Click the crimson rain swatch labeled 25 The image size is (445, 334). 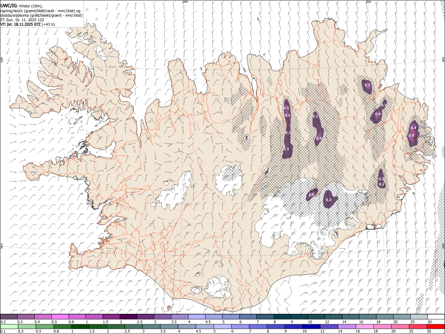tap(418, 326)
